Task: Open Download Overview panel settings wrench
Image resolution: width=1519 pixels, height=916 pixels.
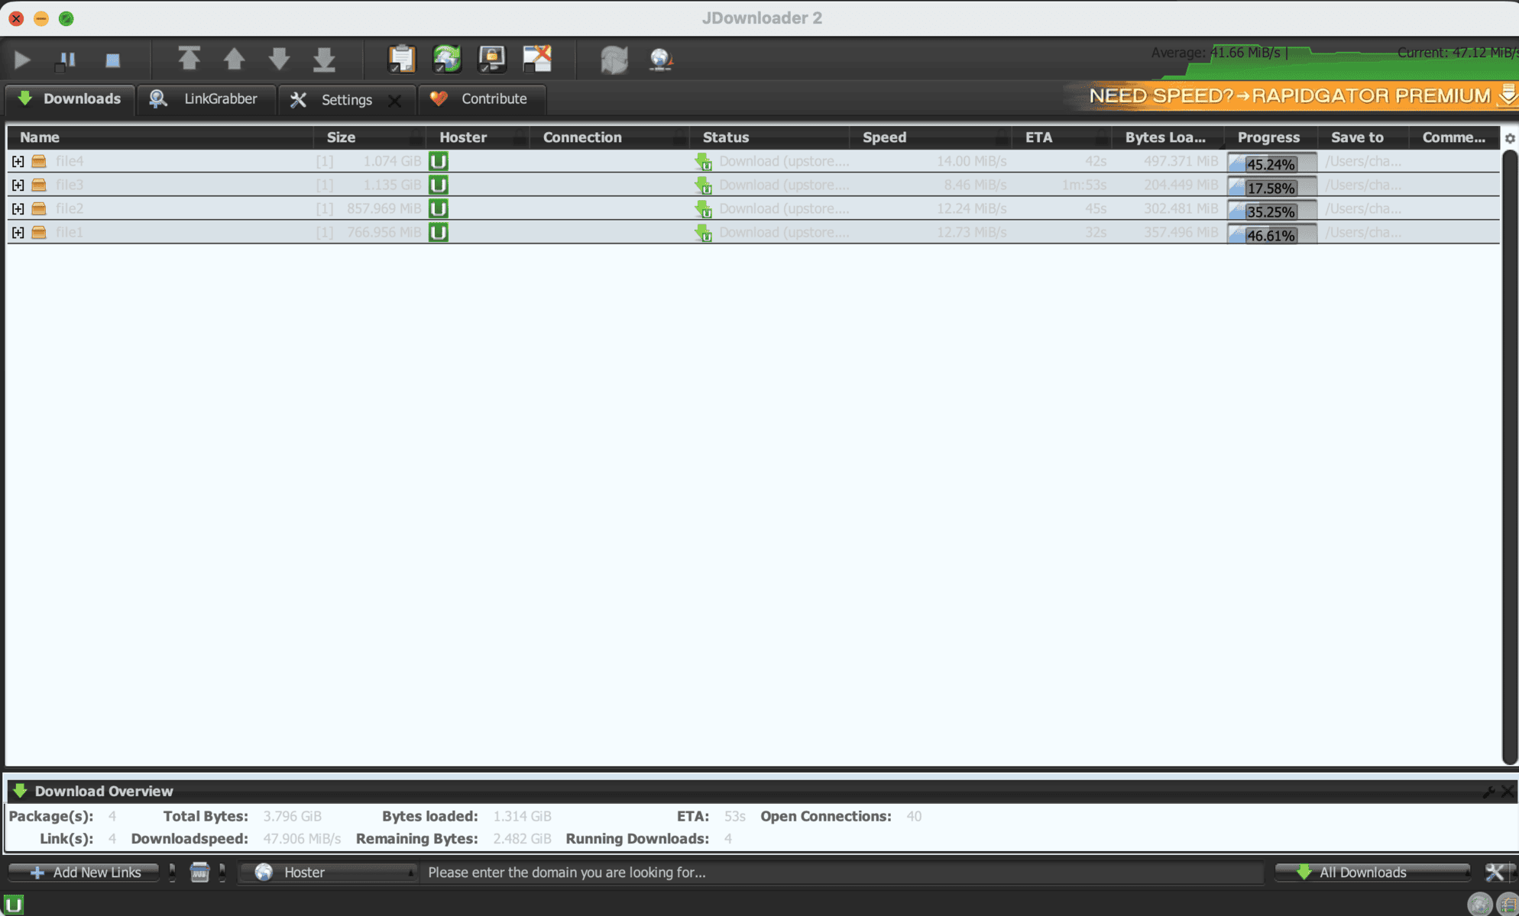Action: [x=1488, y=792]
